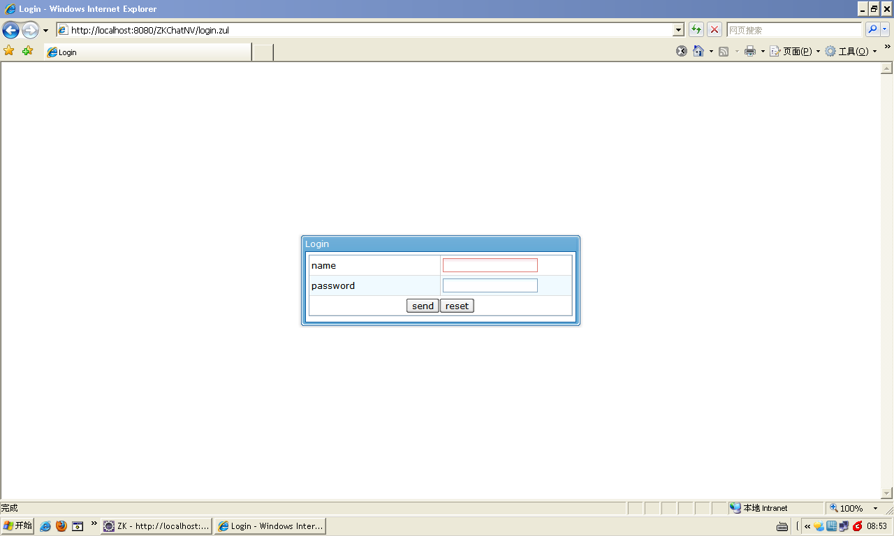The height and width of the screenshot is (536, 894).
Task: Click the 完成 status bar text
Action: [10, 508]
